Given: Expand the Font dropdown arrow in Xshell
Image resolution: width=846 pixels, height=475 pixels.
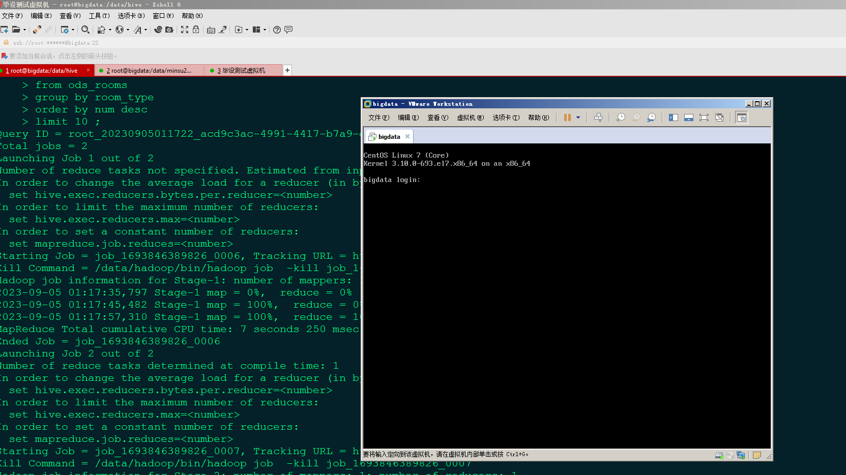Looking at the screenshot, I should tap(145, 29).
